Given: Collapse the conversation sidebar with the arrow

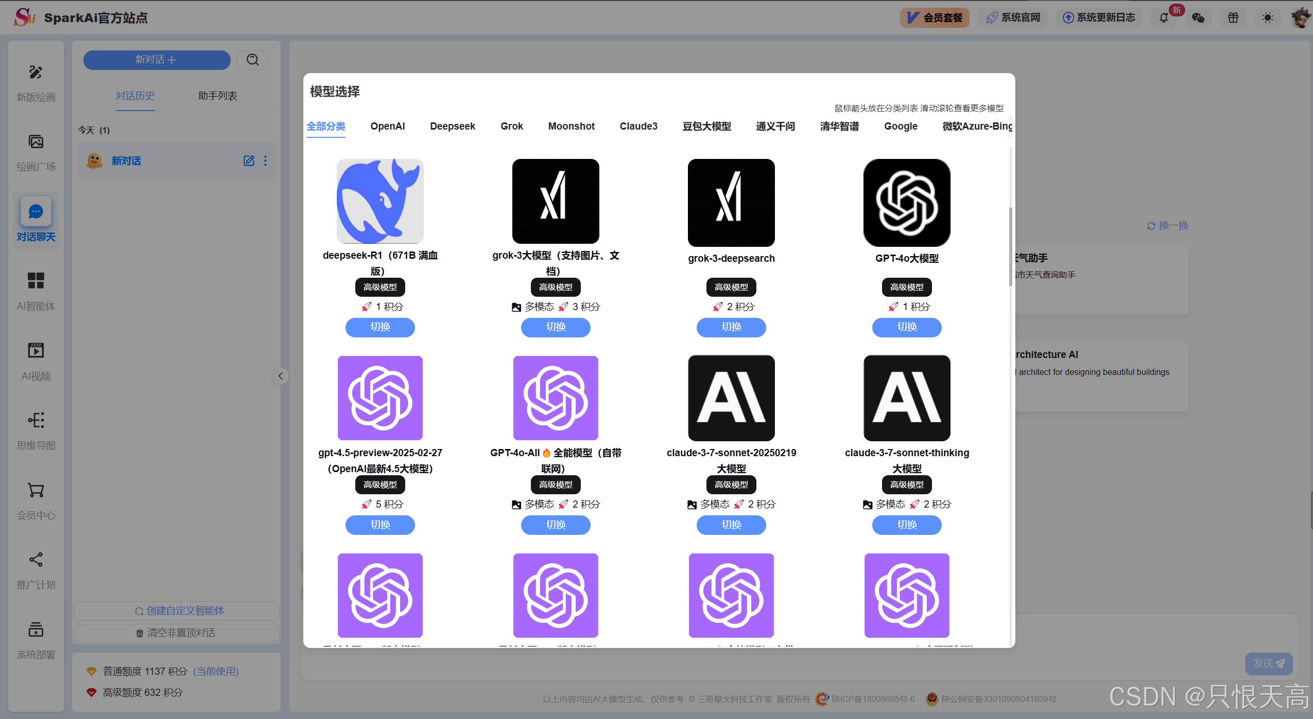Looking at the screenshot, I should coord(281,376).
